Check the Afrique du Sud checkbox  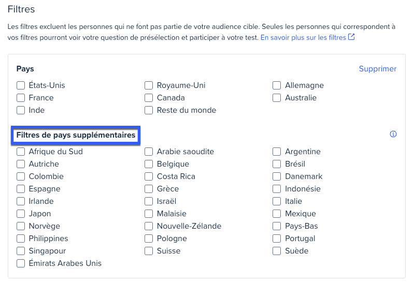(x=21, y=152)
